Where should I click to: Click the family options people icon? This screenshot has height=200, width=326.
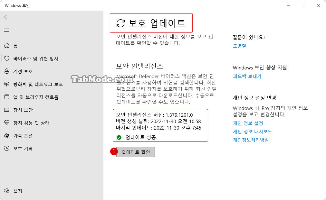pyautogui.click(x=7, y=135)
